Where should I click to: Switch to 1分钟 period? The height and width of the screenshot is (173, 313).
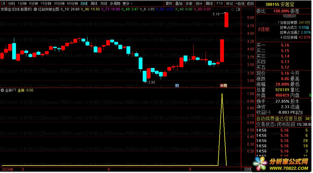point(22,3)
